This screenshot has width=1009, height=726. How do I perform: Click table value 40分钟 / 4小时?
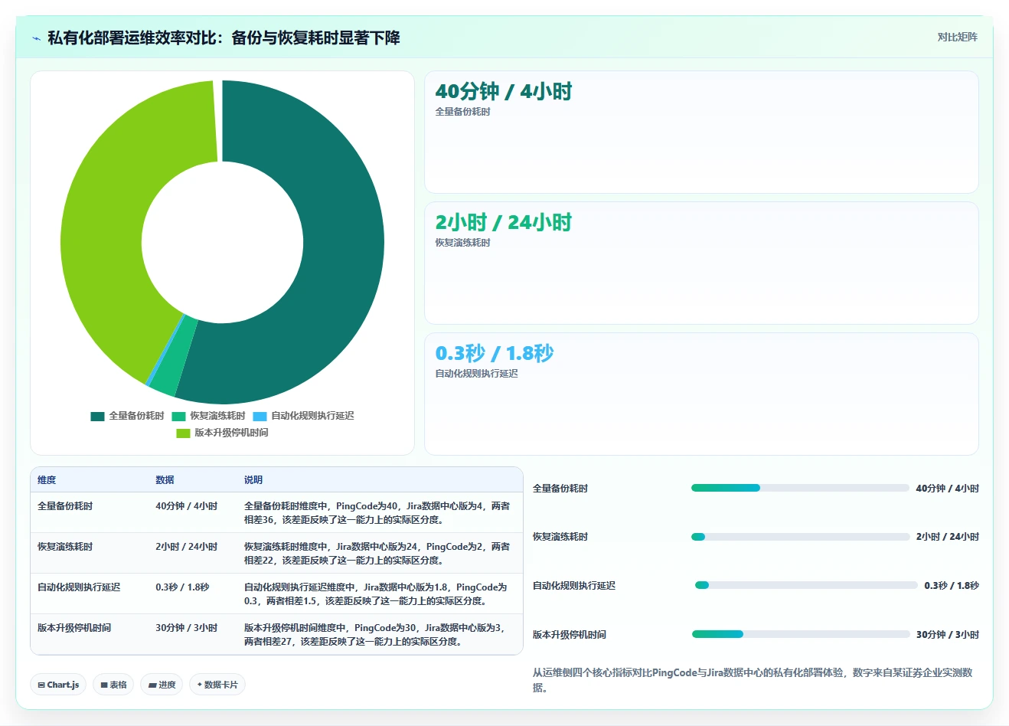coord(186,506)
